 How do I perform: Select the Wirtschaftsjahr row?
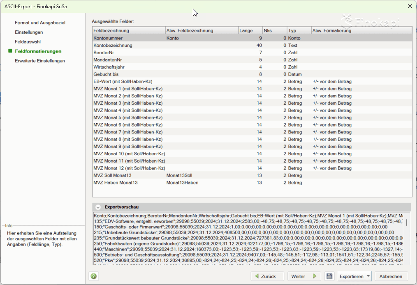point(252,67)
